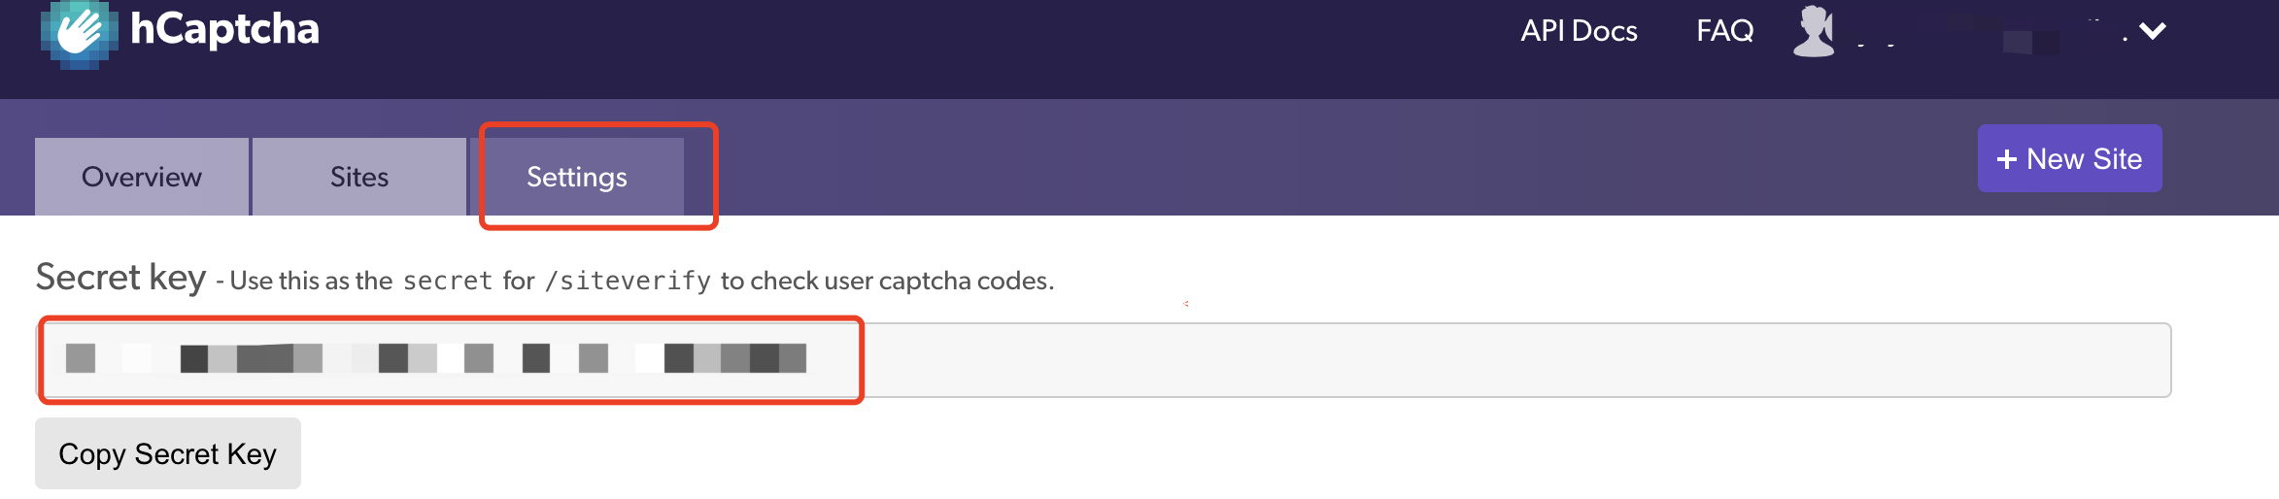Click empty area of secret key field
Viewport: 2279px width, 499px height.
pyautogui.click(x=1515, y=360)
